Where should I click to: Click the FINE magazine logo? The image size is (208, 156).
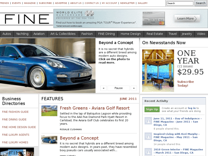coord(27,19)
